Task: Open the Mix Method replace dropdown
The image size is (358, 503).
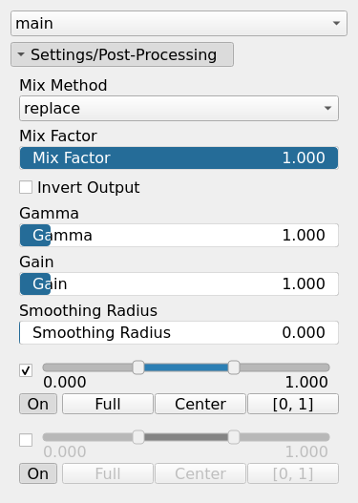Action: coord(179,109)
